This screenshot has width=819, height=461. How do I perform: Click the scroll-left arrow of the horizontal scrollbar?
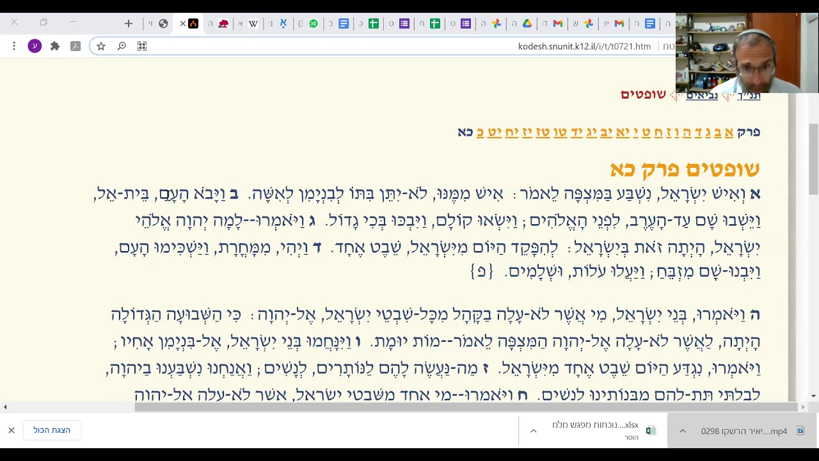tap(5, 407)
